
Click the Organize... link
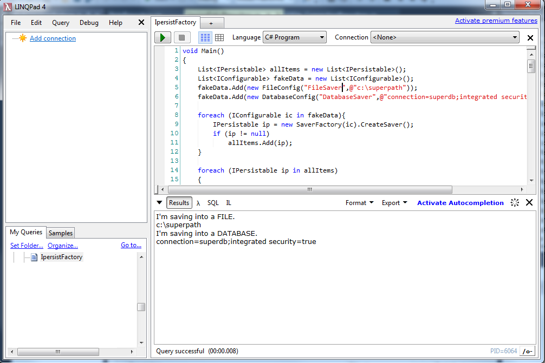pos(62,246)
